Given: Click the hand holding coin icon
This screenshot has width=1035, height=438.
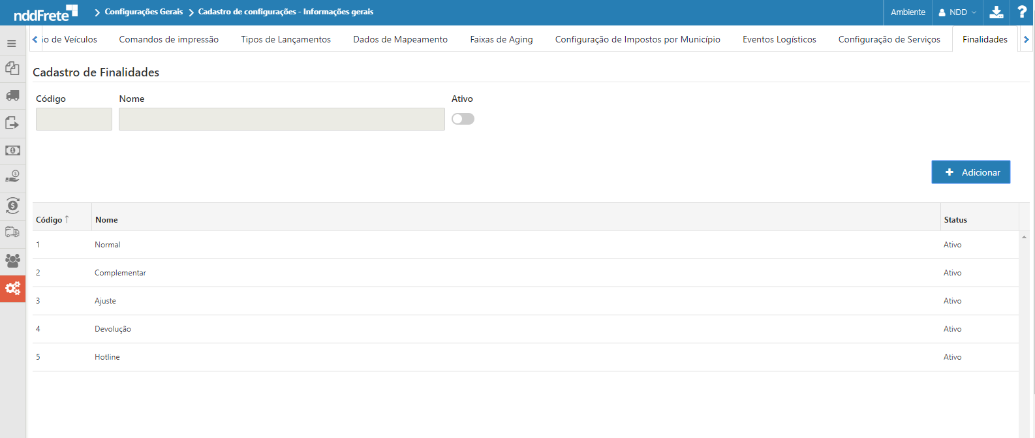Looking at the screenshot, I should tap(12, 177).
